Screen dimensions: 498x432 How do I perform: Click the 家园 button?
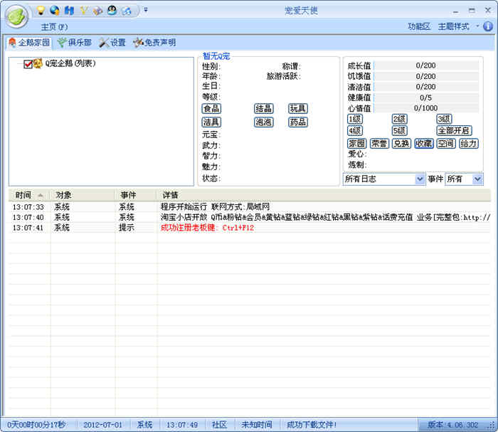point(357,144)
